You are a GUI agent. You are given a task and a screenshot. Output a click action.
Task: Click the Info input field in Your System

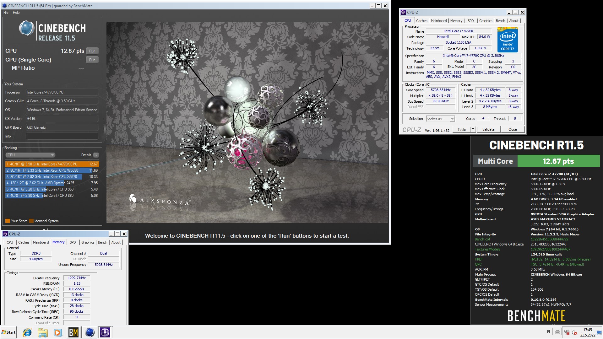coord(62,136)
